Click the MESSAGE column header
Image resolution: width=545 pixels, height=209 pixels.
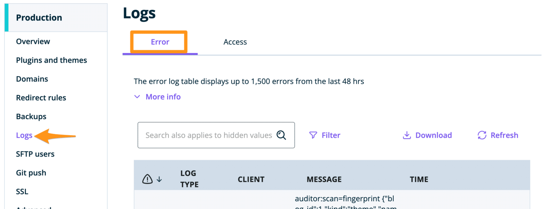pos(324,179)
